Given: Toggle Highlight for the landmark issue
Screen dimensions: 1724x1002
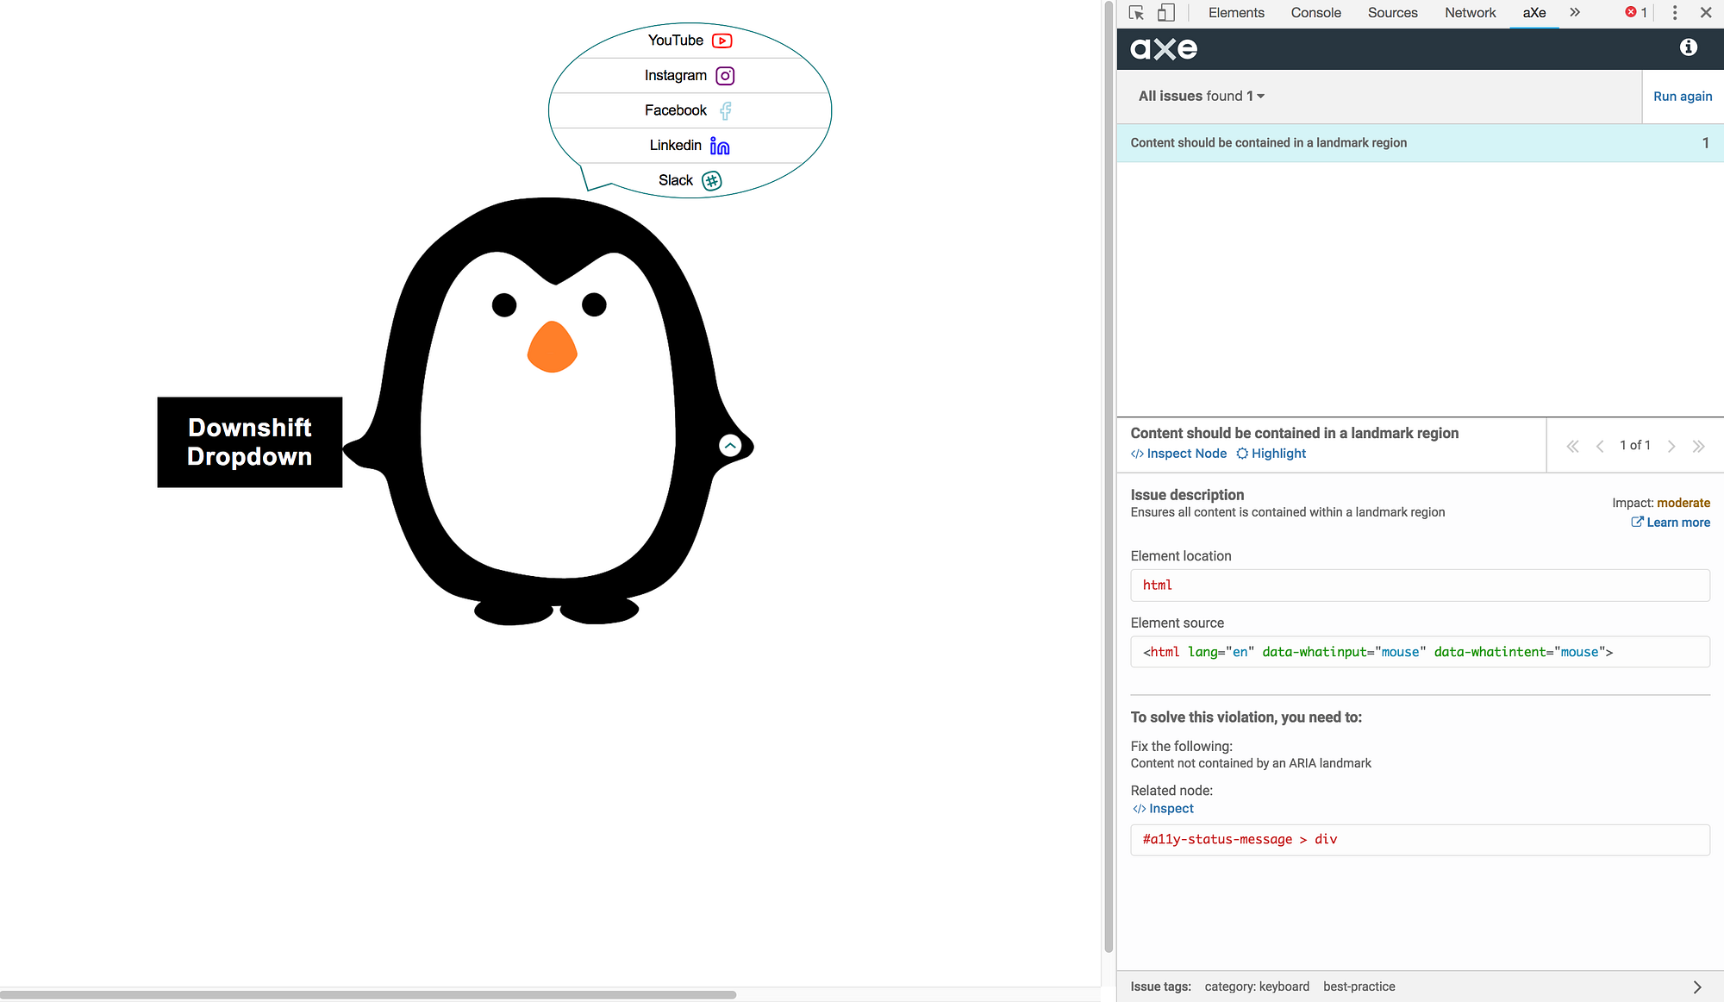Looking at the screenshot, I should 1271,453.
